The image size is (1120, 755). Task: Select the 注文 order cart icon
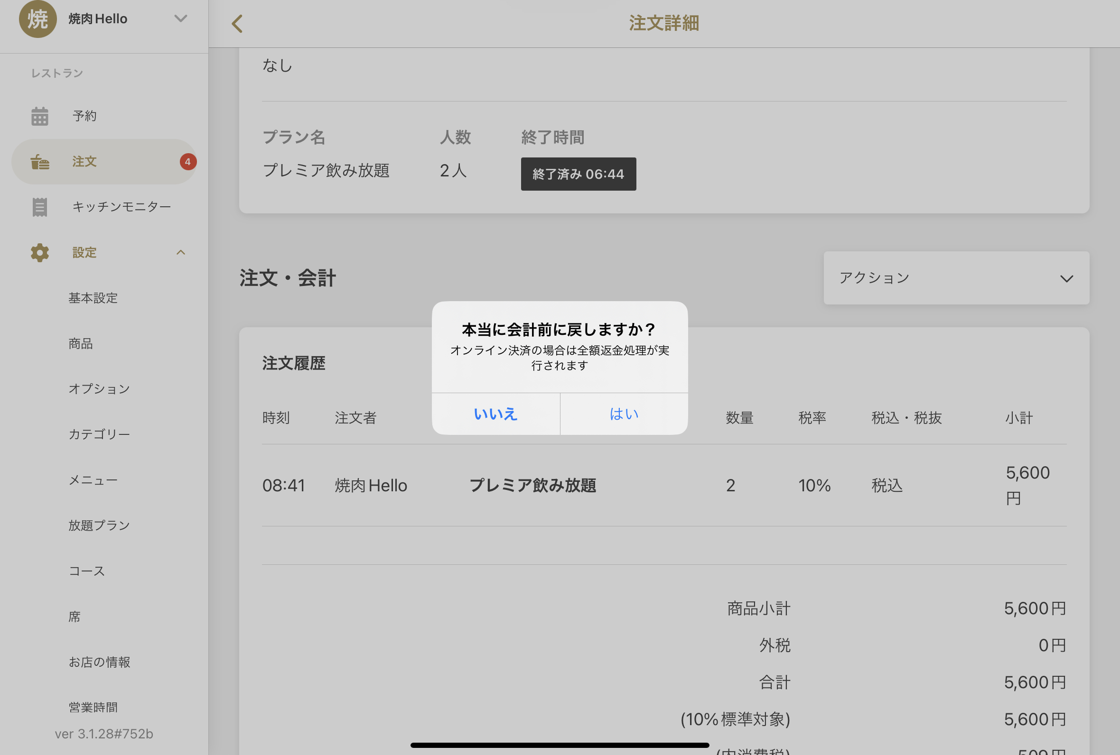(39, 162)
